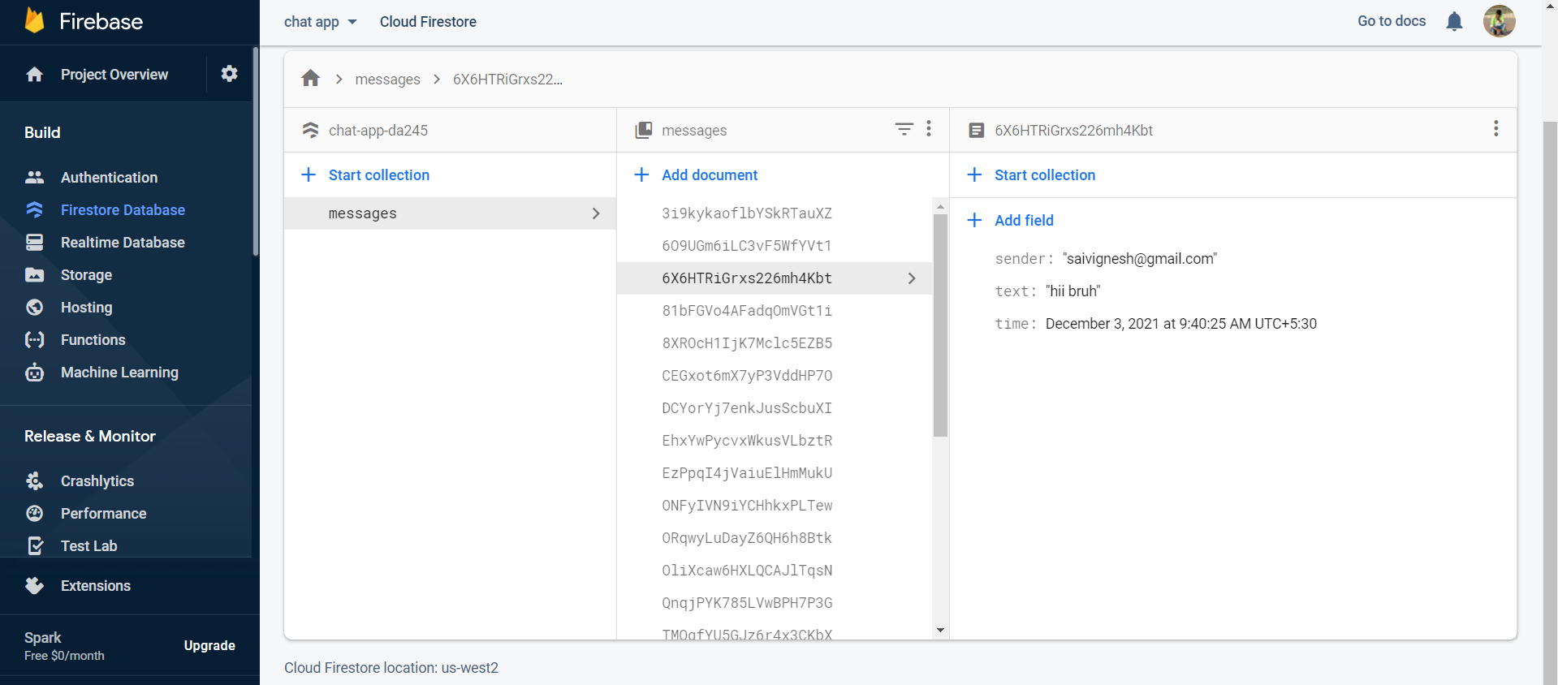The width and height of the screenshot is (1558, 685).
Task: Click Start collection in document panel
Action: click(x=1031, y=174)
